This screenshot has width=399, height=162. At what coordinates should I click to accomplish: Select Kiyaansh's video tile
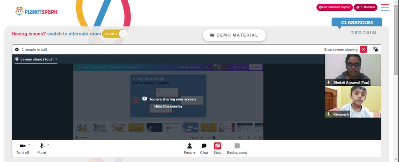click(x=353, y=102)
